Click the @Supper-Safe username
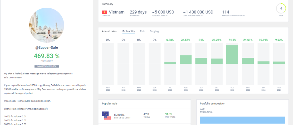Image resolution: width=293 pixels, height=125 pixels. tap(47, 48)
